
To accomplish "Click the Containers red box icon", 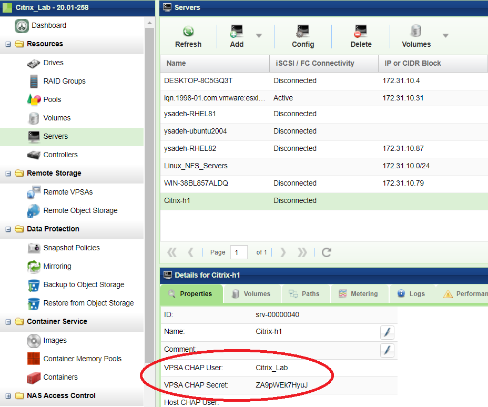I will (34, 378).
